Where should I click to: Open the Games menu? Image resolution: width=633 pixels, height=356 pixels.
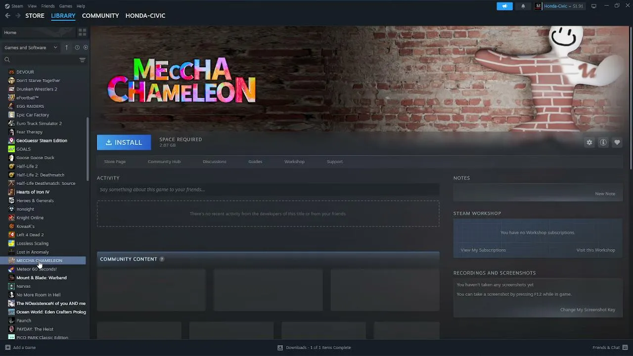pos(66,6)
